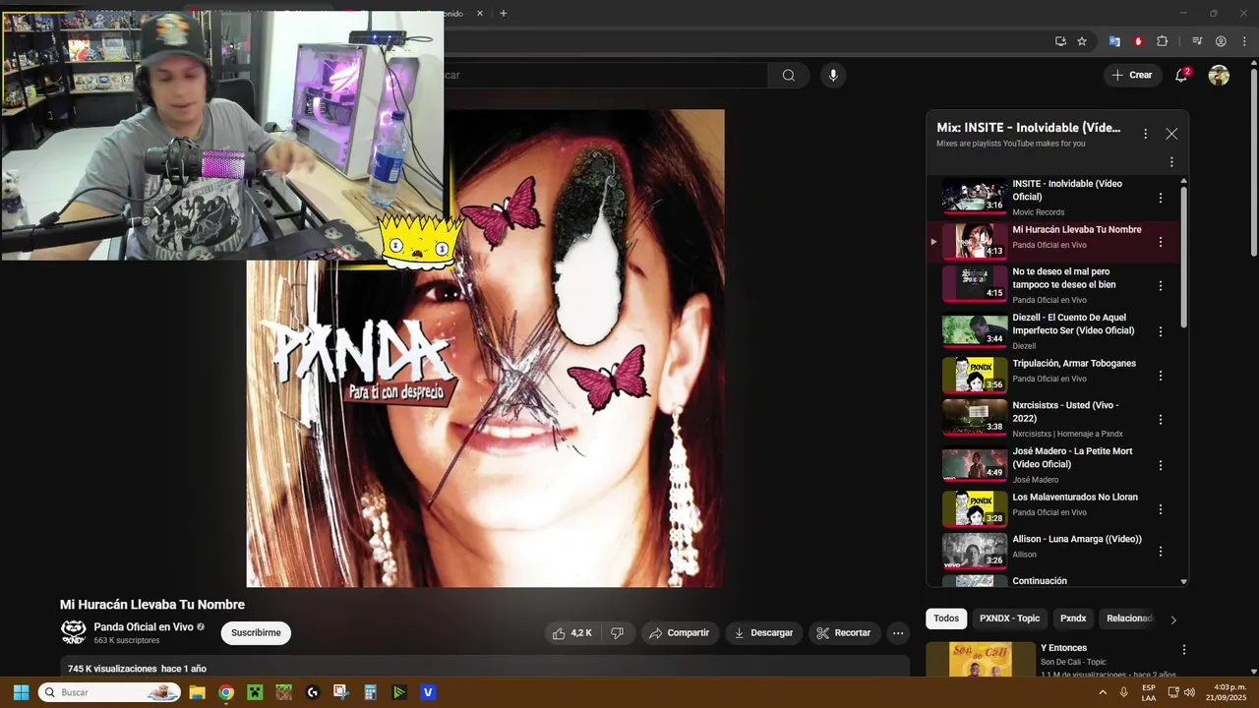Viewport: 1259px width, 708px height.
Task: Open Windows Start menu
Action: coord(21,692)
